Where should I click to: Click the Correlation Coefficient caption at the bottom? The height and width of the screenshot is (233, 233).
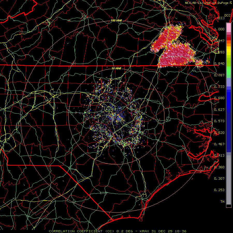tap(118, 231)
